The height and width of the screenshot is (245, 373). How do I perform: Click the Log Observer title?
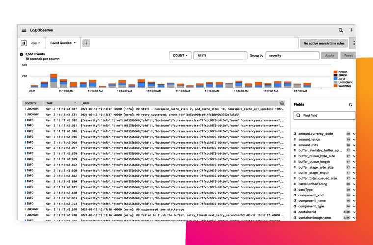(42, 30)
